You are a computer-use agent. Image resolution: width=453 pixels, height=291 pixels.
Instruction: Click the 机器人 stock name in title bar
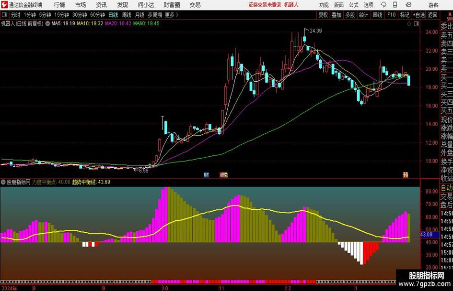click(x=291, y=5)
